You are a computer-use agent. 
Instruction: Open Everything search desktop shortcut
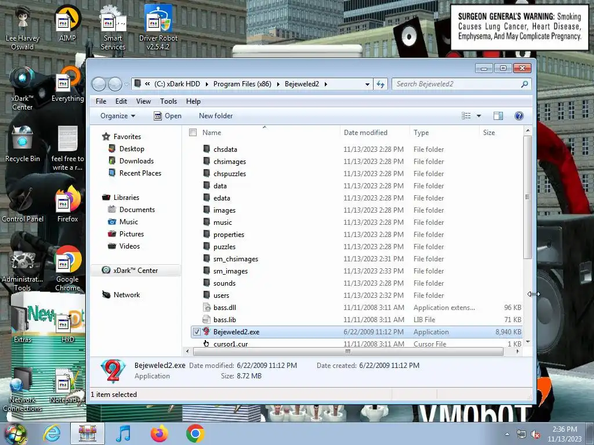click(x=67, y=84)
